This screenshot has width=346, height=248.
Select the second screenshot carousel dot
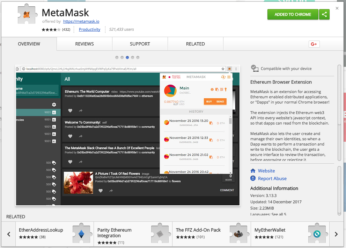coord(122,57)
